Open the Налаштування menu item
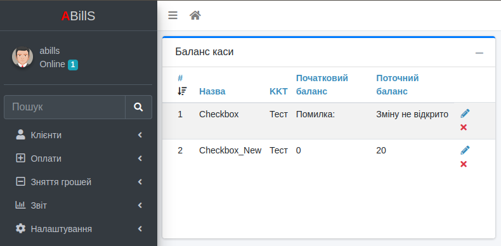Image resolution: width=501 pixels, height=246 pixels. pos(78,229)
